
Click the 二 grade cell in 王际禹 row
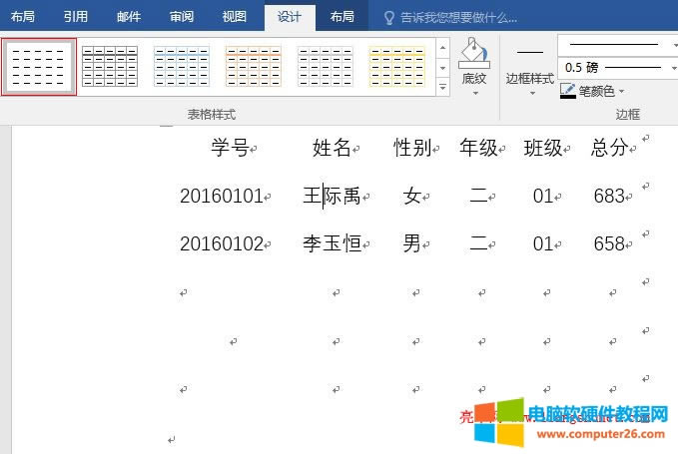point(478,196)
